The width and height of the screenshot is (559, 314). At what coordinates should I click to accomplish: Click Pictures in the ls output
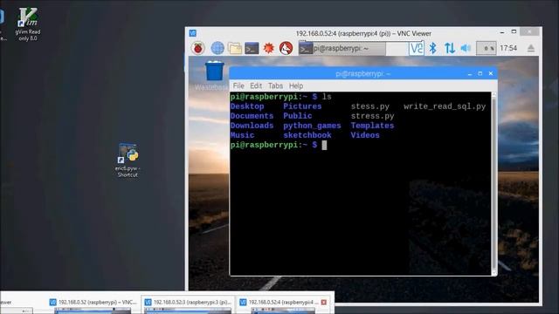[x=302, y=106]
